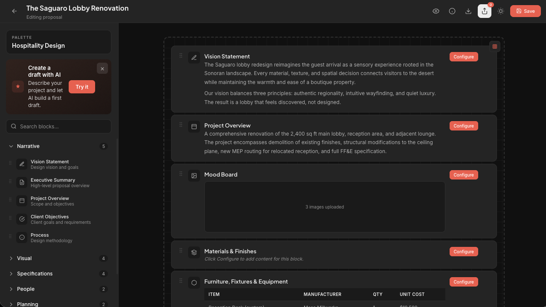
Task: Toggle light/dark theme sun icon
Action: (x=501, y=11)
